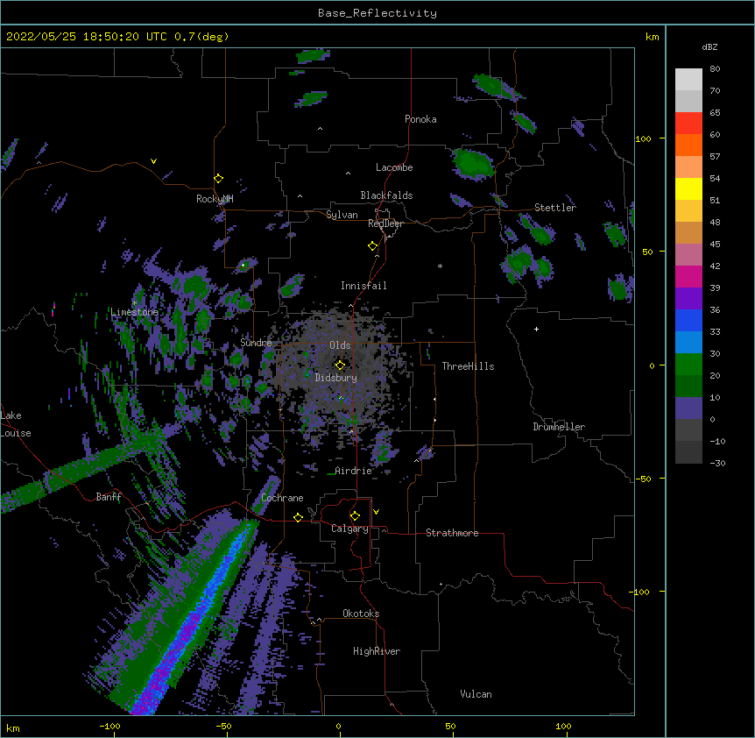This screenshot has height=738, width=755.
Task: Click the Blackfalds city label
Action: tap(386, 195)
